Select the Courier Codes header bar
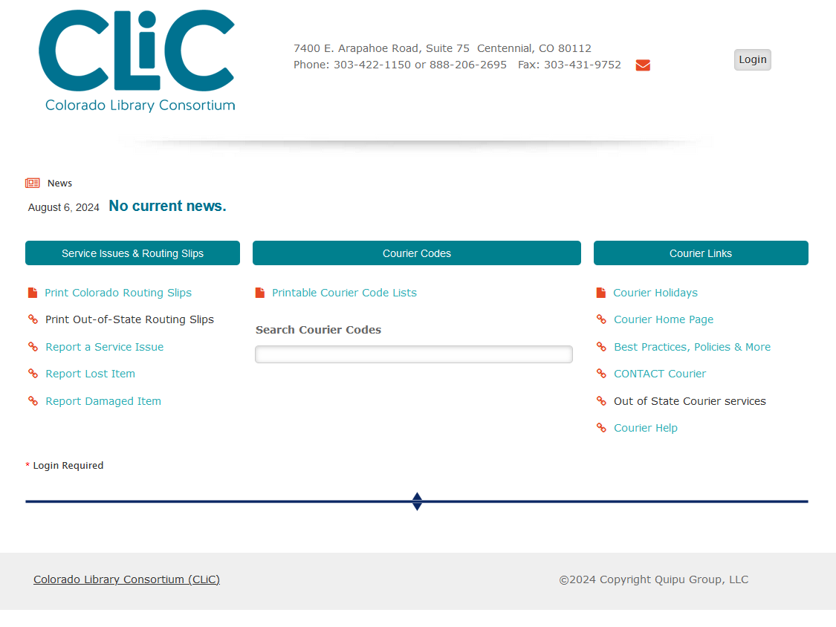The width and height of the screenshot is (836, 627). tap(416, 253)
